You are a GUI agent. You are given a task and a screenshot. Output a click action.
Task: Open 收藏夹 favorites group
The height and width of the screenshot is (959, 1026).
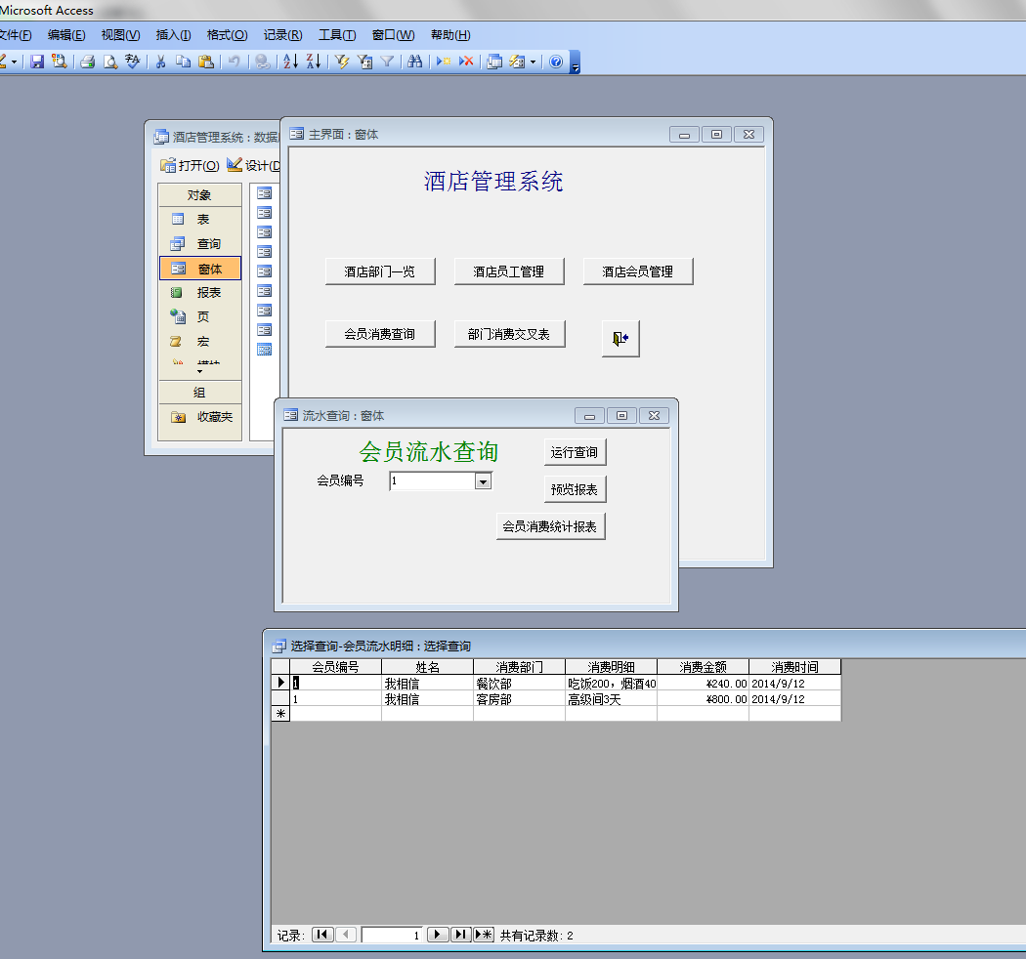tap(199, 417)
